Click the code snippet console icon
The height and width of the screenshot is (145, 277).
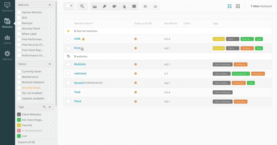click(x=134, y=6)
